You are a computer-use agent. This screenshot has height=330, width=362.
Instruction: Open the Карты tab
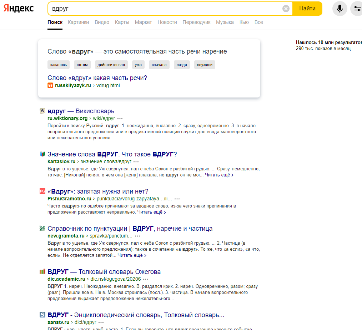tap(122, 22)
